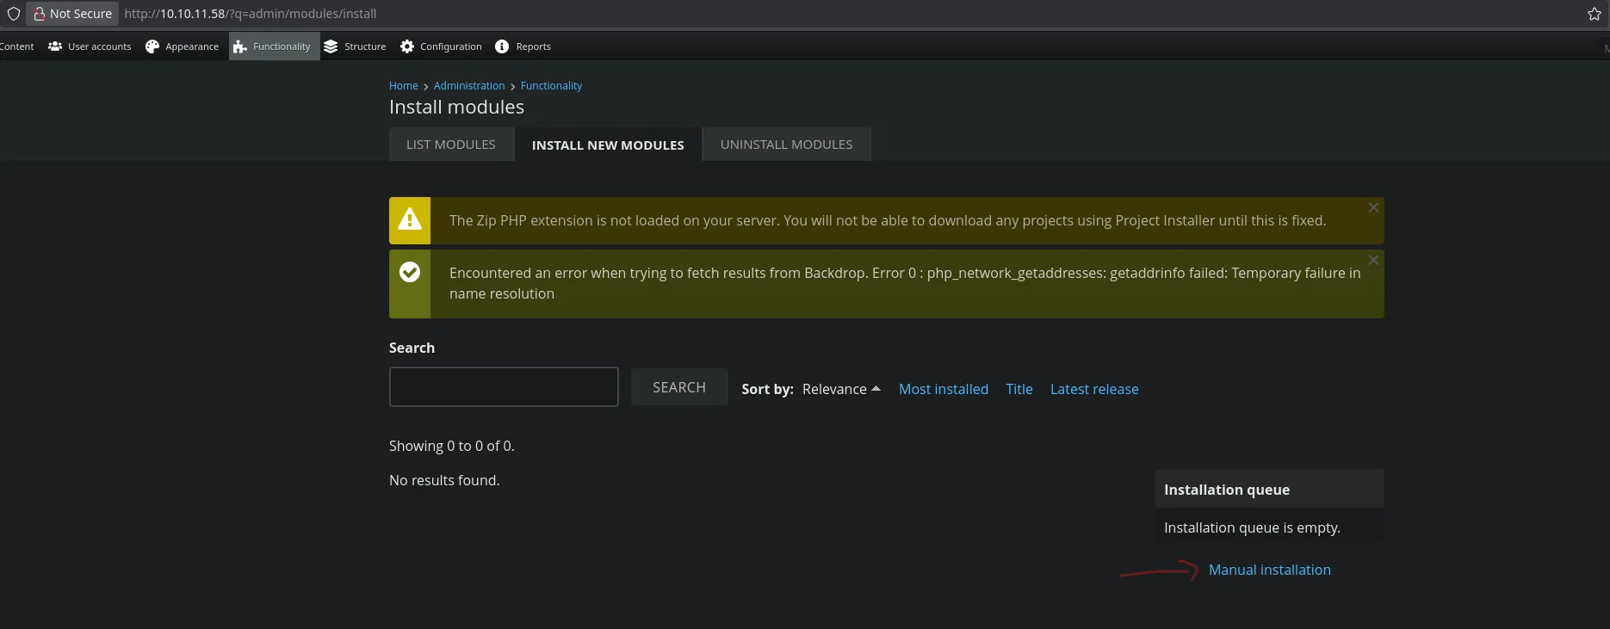Viewport: 1610px width, 629px height.
Task: Bookmark page with the star icon
Action: point(1594,14)
